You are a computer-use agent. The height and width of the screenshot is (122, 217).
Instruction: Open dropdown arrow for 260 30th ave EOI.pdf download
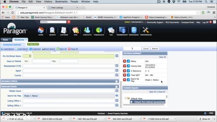[x=140, y=119]
